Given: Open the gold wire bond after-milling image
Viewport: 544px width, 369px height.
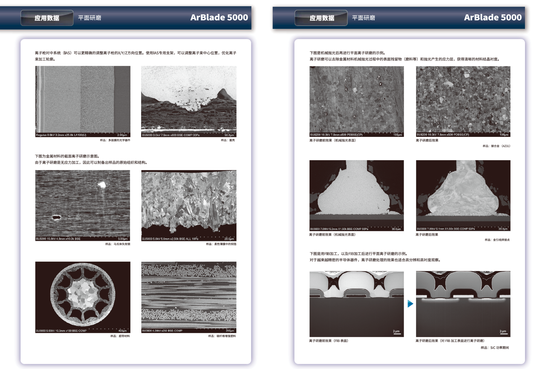Looking at the screenshot, I should (x=463, y=196).
